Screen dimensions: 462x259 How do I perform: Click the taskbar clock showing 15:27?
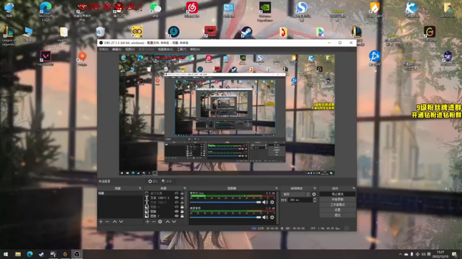coord(441,254)
